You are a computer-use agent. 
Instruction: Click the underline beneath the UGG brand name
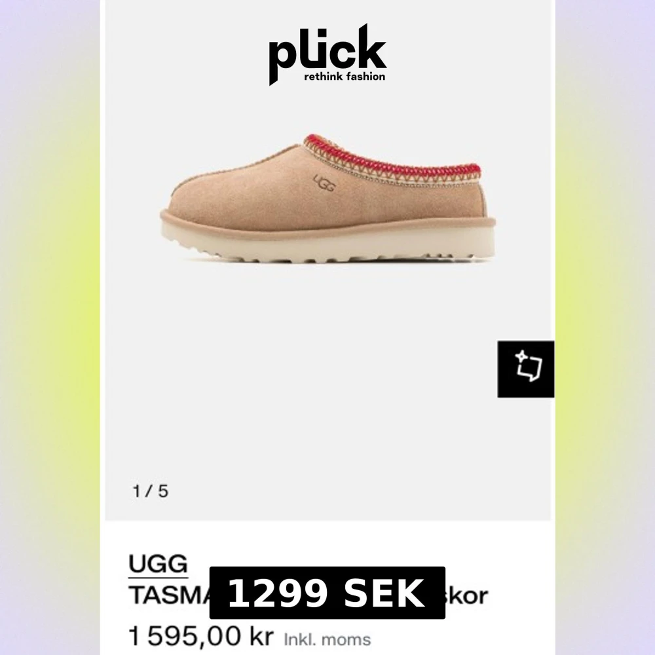[158, 578]
